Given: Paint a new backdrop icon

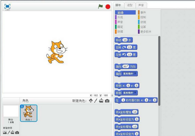Looking at the screenshot, I should [x=9, y=132].
